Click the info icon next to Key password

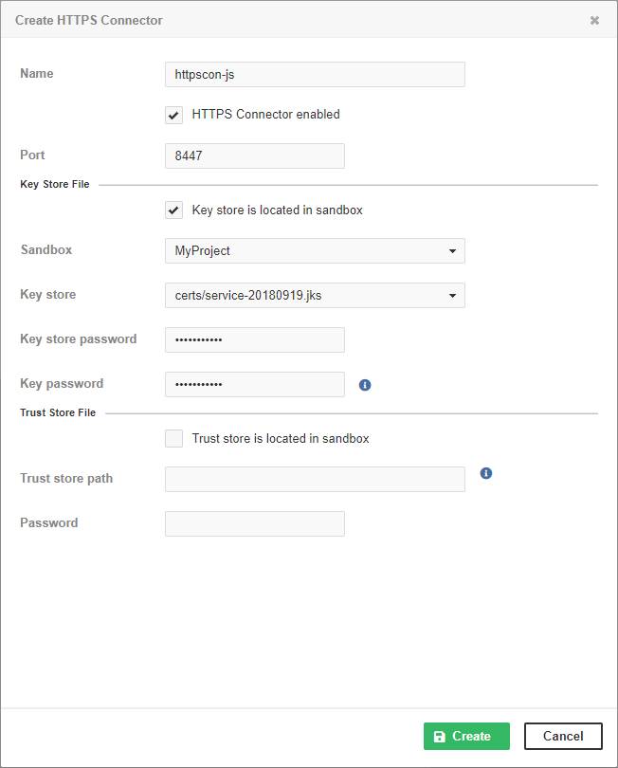[x=365, y=384]
